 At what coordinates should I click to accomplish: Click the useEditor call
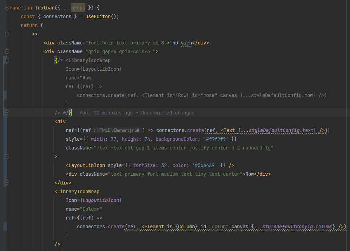(x=98, y=16)
